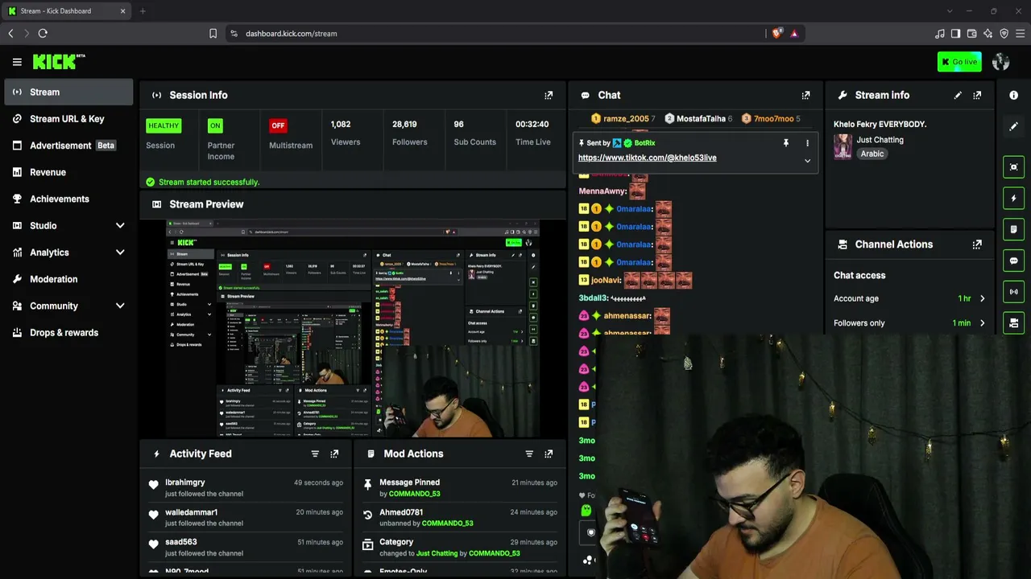Open the Brave Wallet icon
Image resolution: width=1031 pixels, height=579 pixels.
pyautogui.click(x=971, y=34)
